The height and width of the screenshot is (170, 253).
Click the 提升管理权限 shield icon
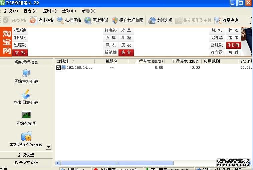115,20
